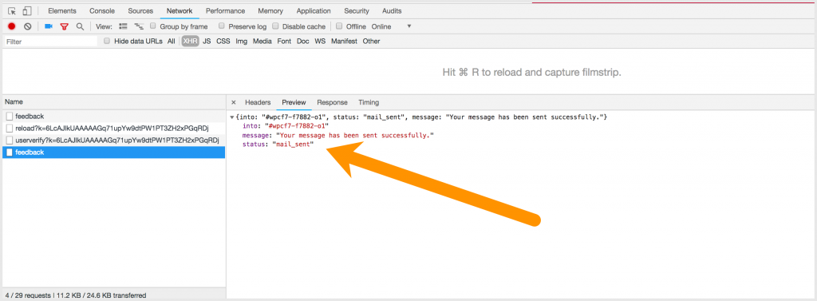The width and height of the screenshot is (817, 301).
Task: Go to the Performance tab
Action: pyautogui.click(x=226, y=11)
